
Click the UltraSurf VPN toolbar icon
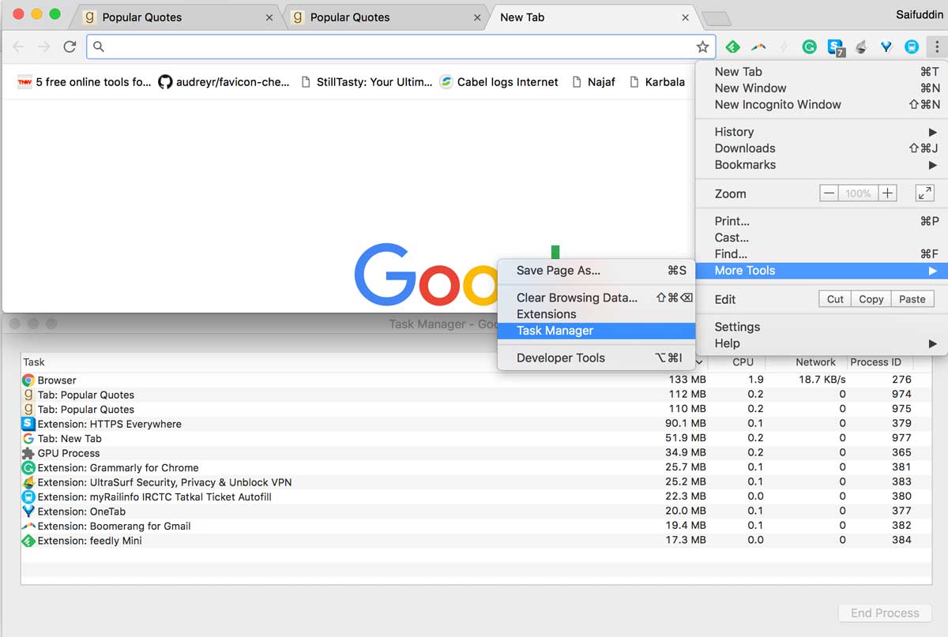click(x=862, y=47)
